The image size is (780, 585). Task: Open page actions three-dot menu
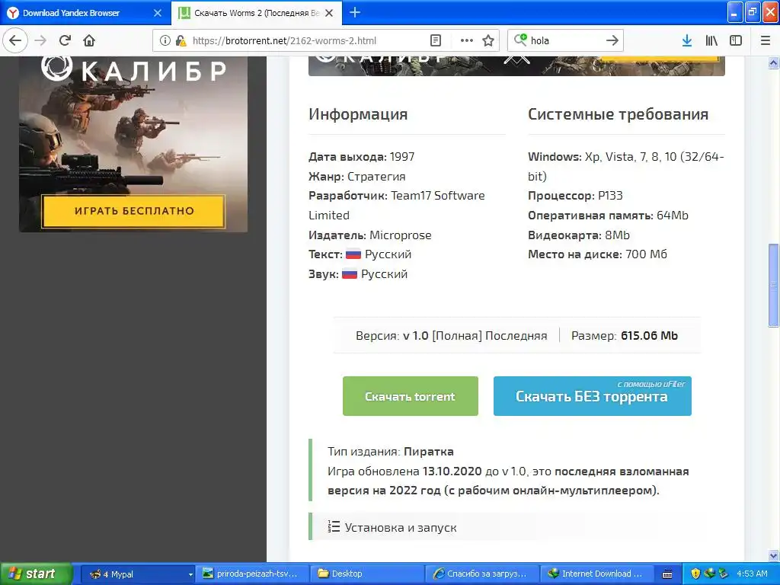tap(467, 40)
